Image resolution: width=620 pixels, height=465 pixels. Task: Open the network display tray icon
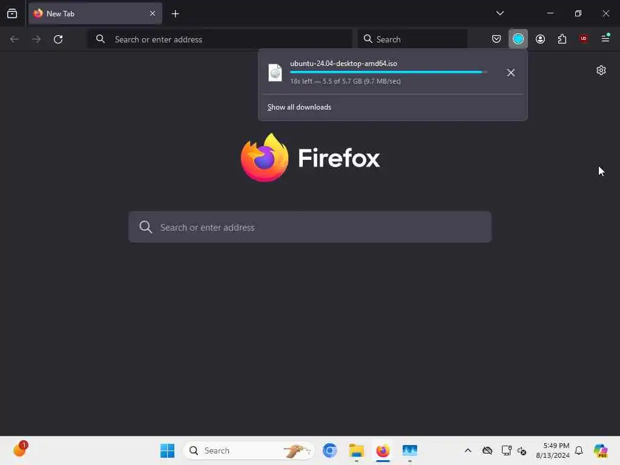(x=506, y=450)
